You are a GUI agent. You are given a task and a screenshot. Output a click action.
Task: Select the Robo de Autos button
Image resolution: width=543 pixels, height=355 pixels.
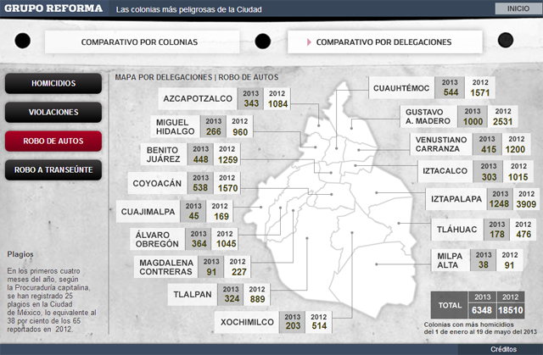[x=53, y=141]
